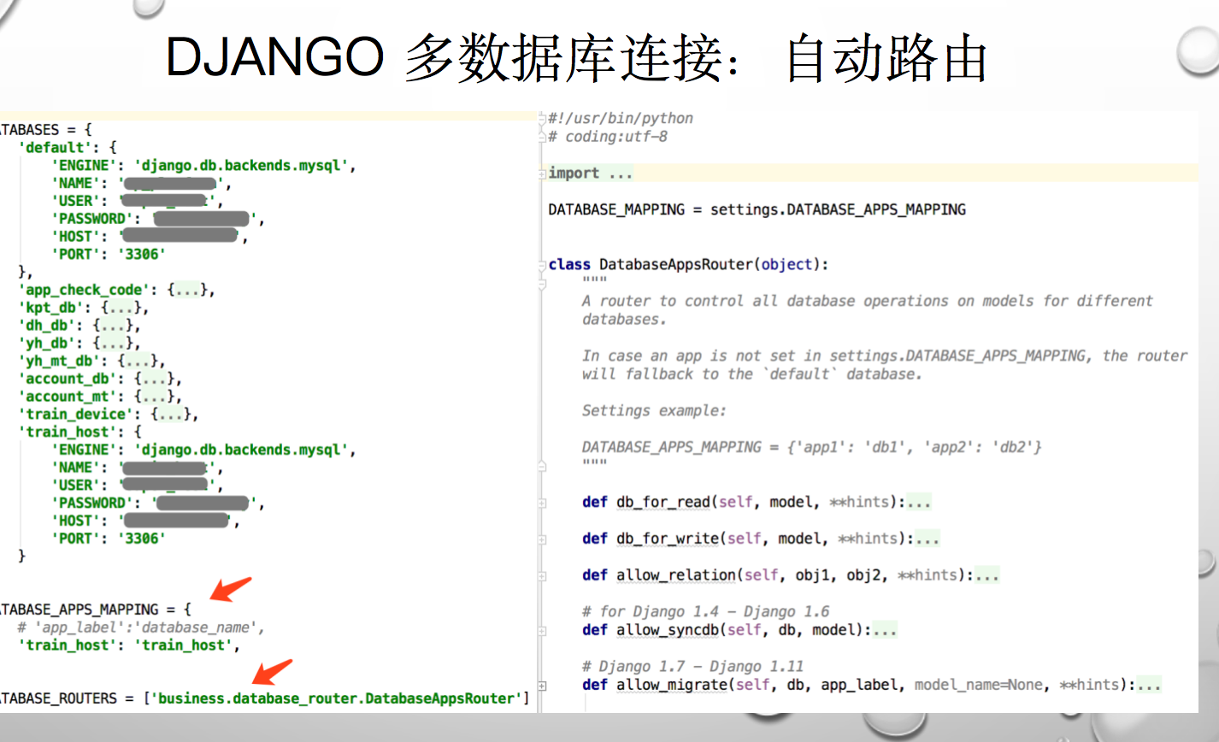
Task: Click the docstring end fold marker in gutter
Action: (x=542, y=466)
